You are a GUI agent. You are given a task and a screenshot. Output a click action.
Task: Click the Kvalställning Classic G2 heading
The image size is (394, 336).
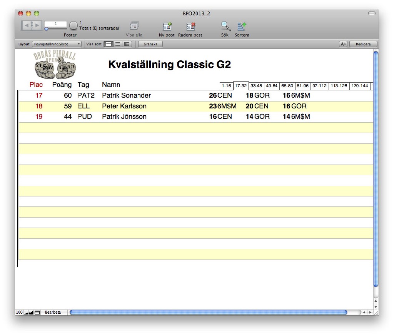(x=169, y=65)
